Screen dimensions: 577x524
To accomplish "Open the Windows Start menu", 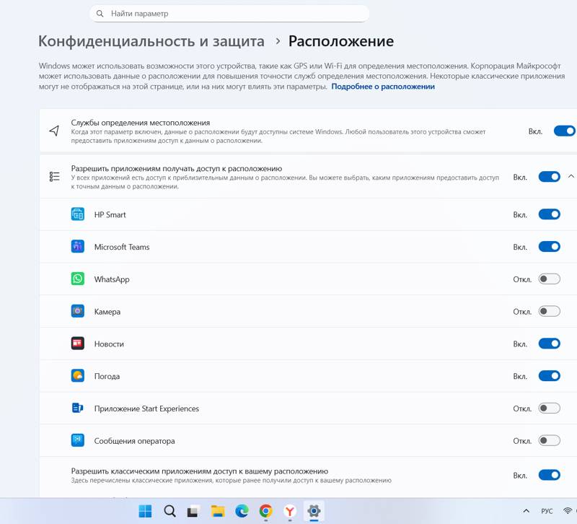I will [145, 511].
